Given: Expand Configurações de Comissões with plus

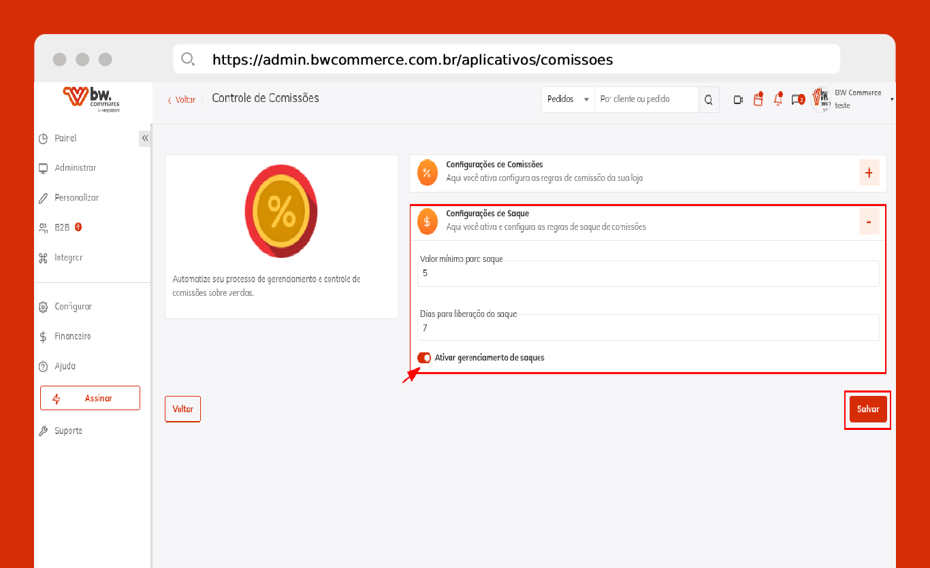Looking at the screenshot, I should click(x=869, y=173).
